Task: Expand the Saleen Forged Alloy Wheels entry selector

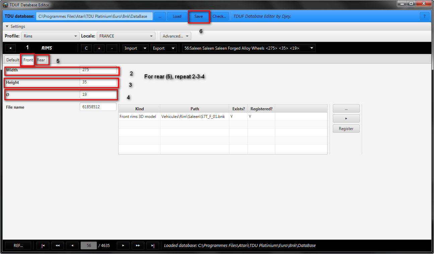Action: pyautogui.click(x=248, y=48)
